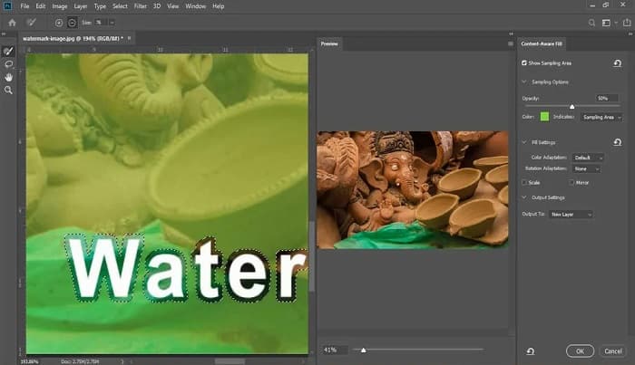Open the Sampling Brush tool preset picker
The height and width of the screenshot is (365, 635).
(31, 23)
